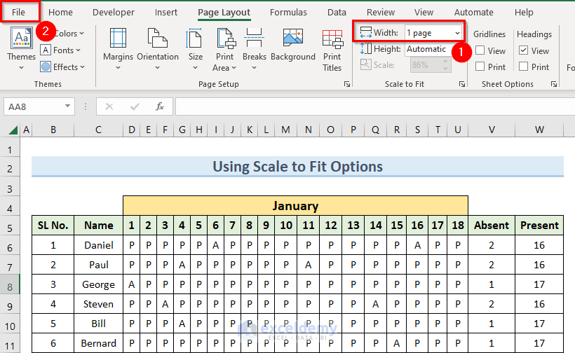Viewport: 575px width, 353px height.
Task: Select the 'Using Scale to Fit Options' title
Action: [x=297, y=167]
